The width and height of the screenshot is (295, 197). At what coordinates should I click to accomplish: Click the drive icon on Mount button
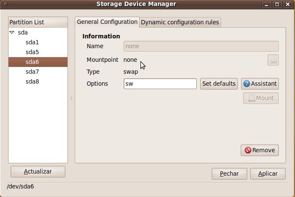coord(252,98)
